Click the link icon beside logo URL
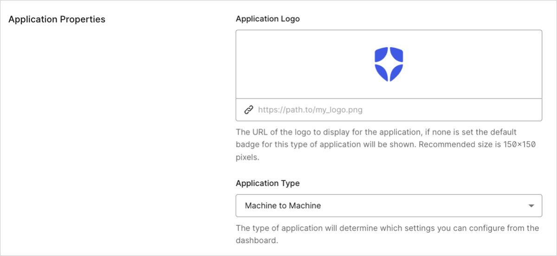Viewport: 557px width, 256px height. coord(249,110)
